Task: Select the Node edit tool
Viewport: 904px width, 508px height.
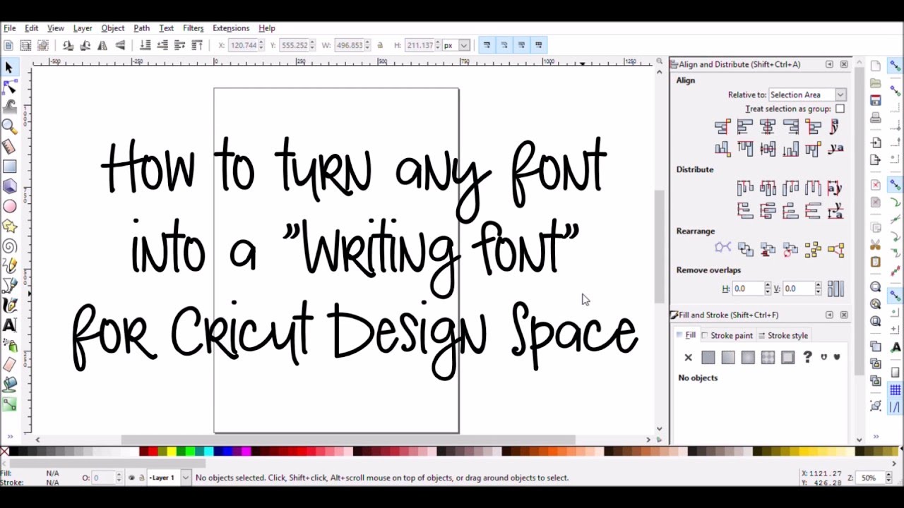Action: point(9,87)
